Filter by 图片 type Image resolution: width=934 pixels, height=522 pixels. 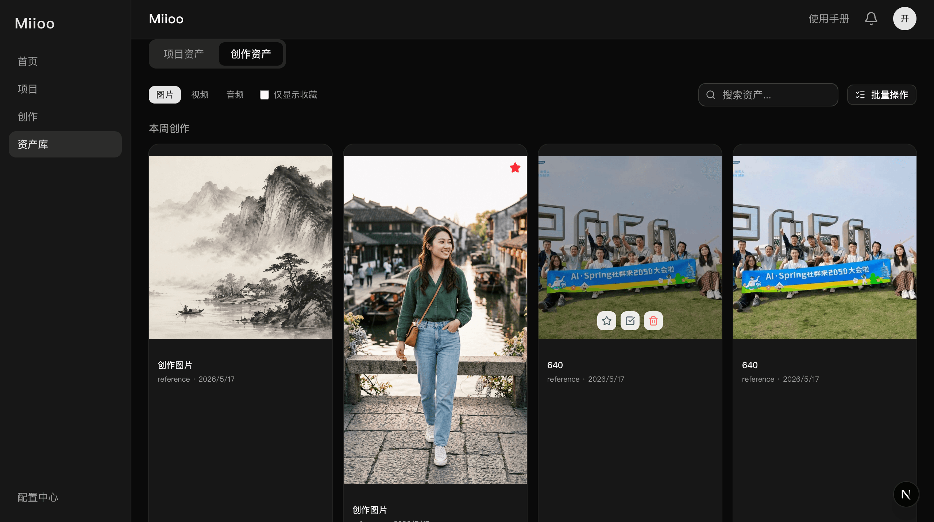click(165, 95)
